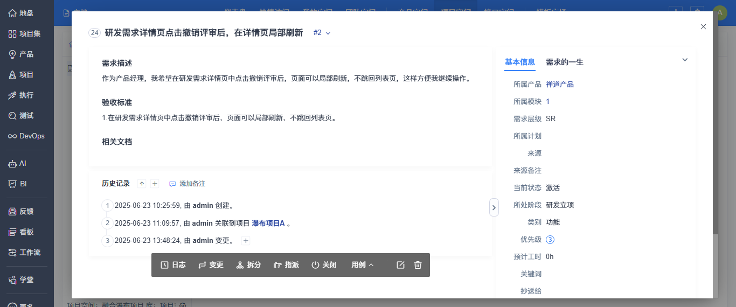Open the 日志 log action

[173, 265]
